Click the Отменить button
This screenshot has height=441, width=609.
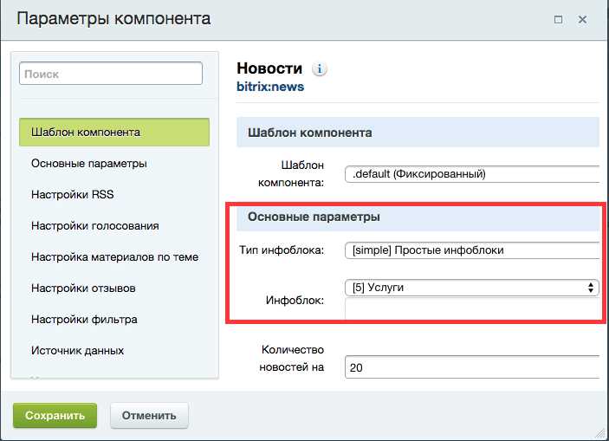click(x=149, y=415)
